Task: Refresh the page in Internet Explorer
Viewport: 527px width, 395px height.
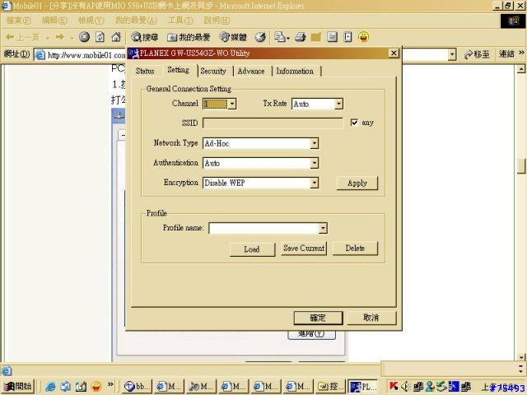Action: [x=100, y=37]
